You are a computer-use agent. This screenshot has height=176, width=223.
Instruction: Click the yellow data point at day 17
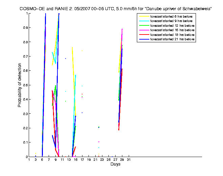(x=82, y=51)
